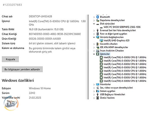Click the Kopyala button
Viewport: 153px width, 114px height.
pyautogui.click(x=10, y=59)
